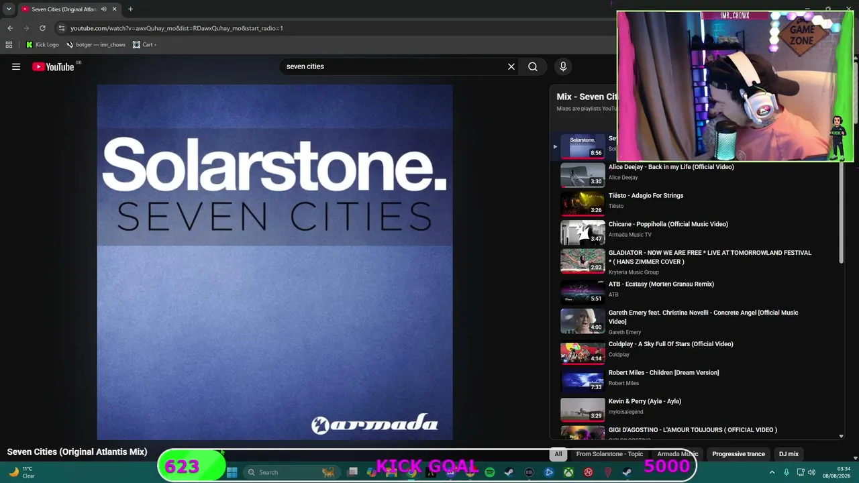Open the Chrome apps grid shortcut
The width and height of the screenshot is (859, 483).
tap(9, 45)
